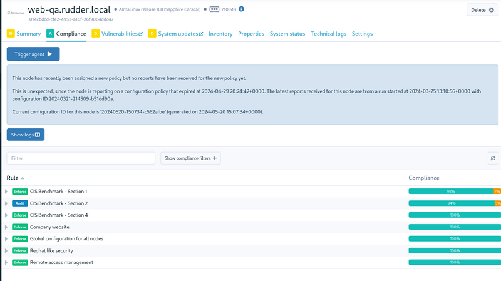Click the Enforce badge on Remote access management
This screenshot has height=281, width=501.
20,262
